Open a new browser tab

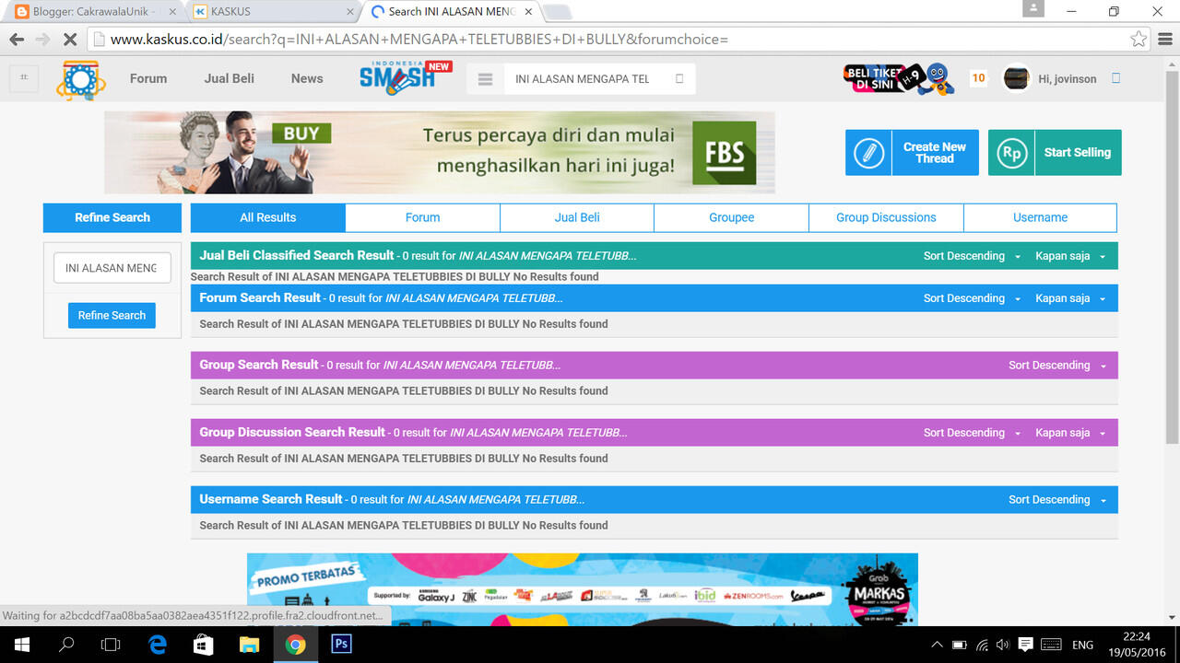(558, 12)
